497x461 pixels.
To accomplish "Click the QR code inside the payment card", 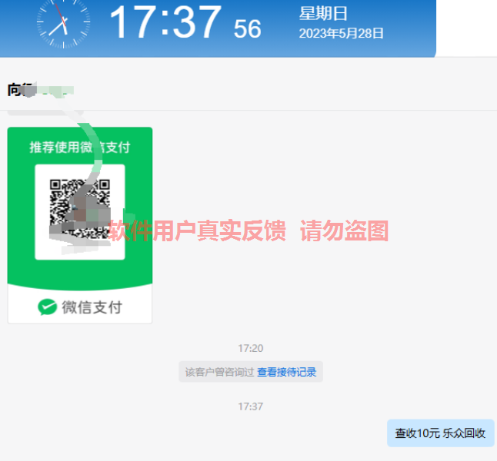I will 80,209.
